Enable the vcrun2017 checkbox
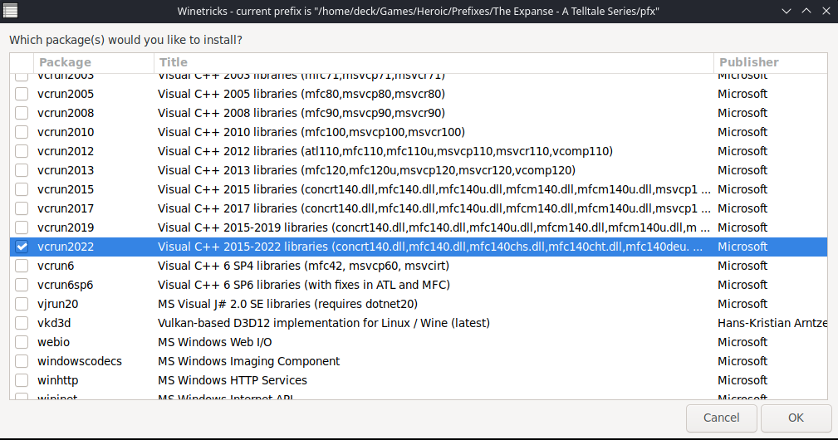838x440 pixels. coord(22,208)
